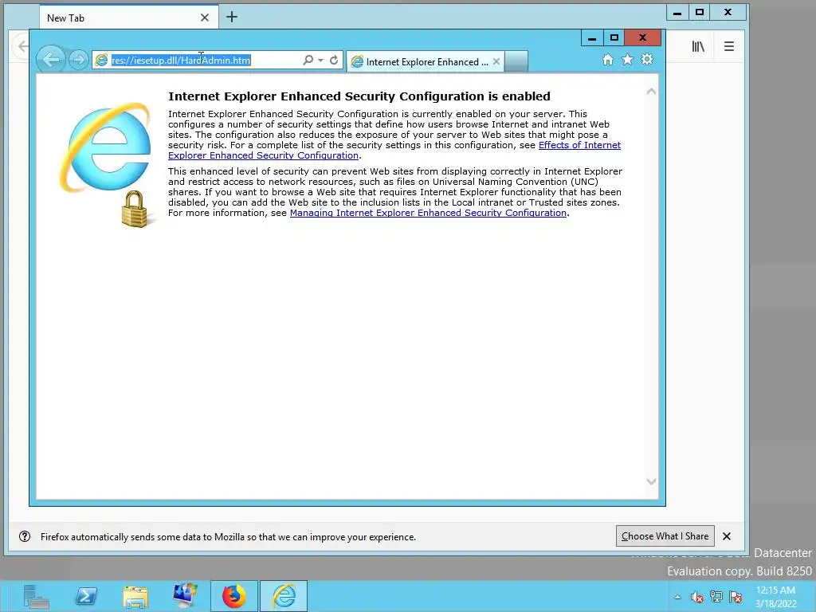Launch PowerShell from taskbar
This screenshot has height=612, width=816.
(x=86, y=596)
